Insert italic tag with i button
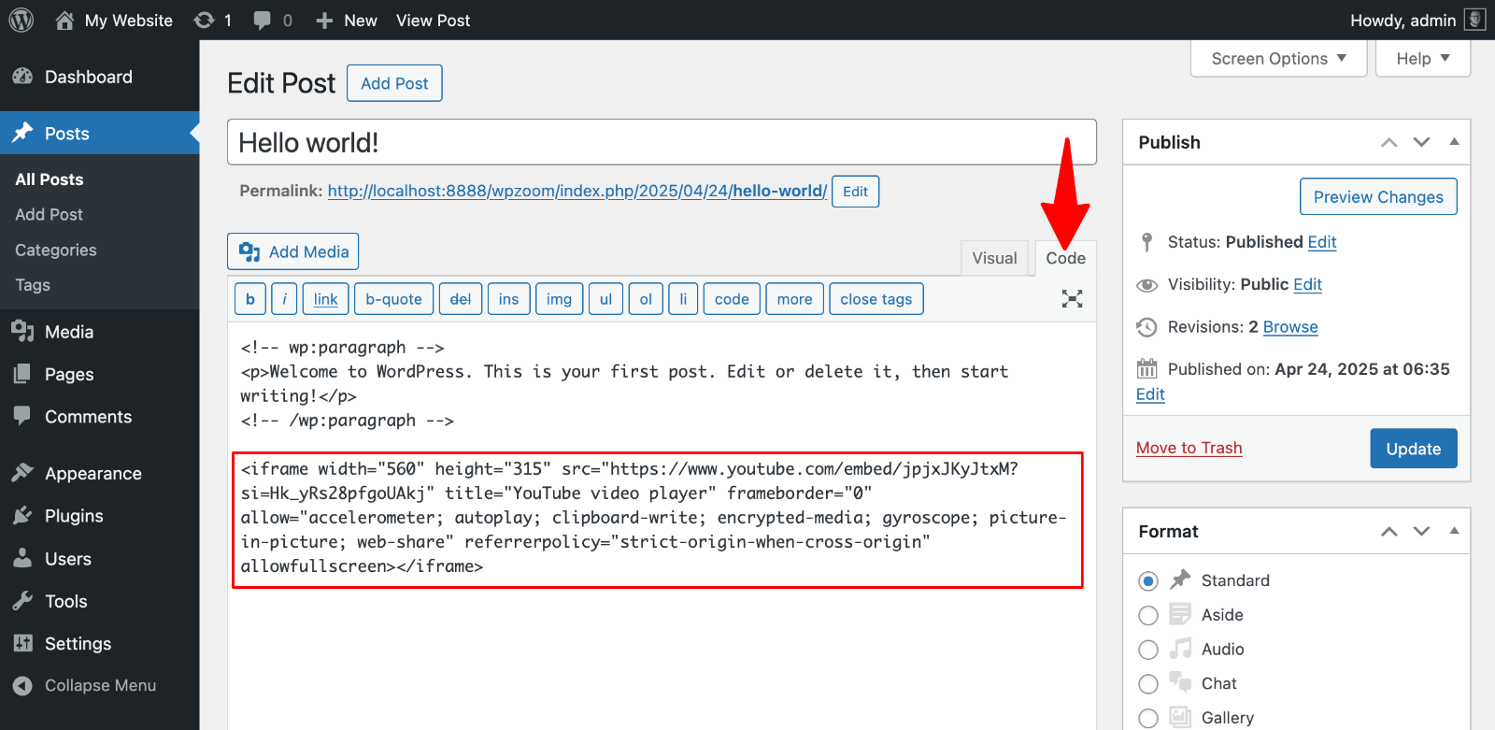The height and width of the screenshot is (730, 1495). pyautogui.click(x=284, y=299)
